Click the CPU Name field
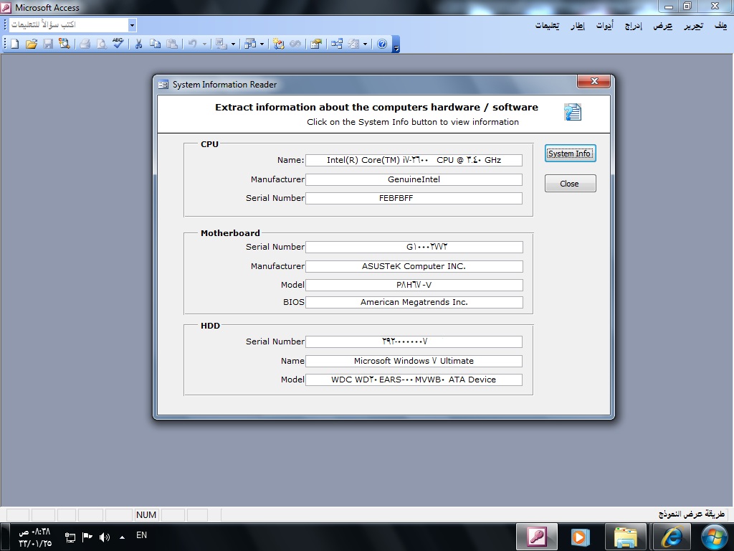Image resolution: width=734 pixels, height=551 pixels. (x=414, y=160)
